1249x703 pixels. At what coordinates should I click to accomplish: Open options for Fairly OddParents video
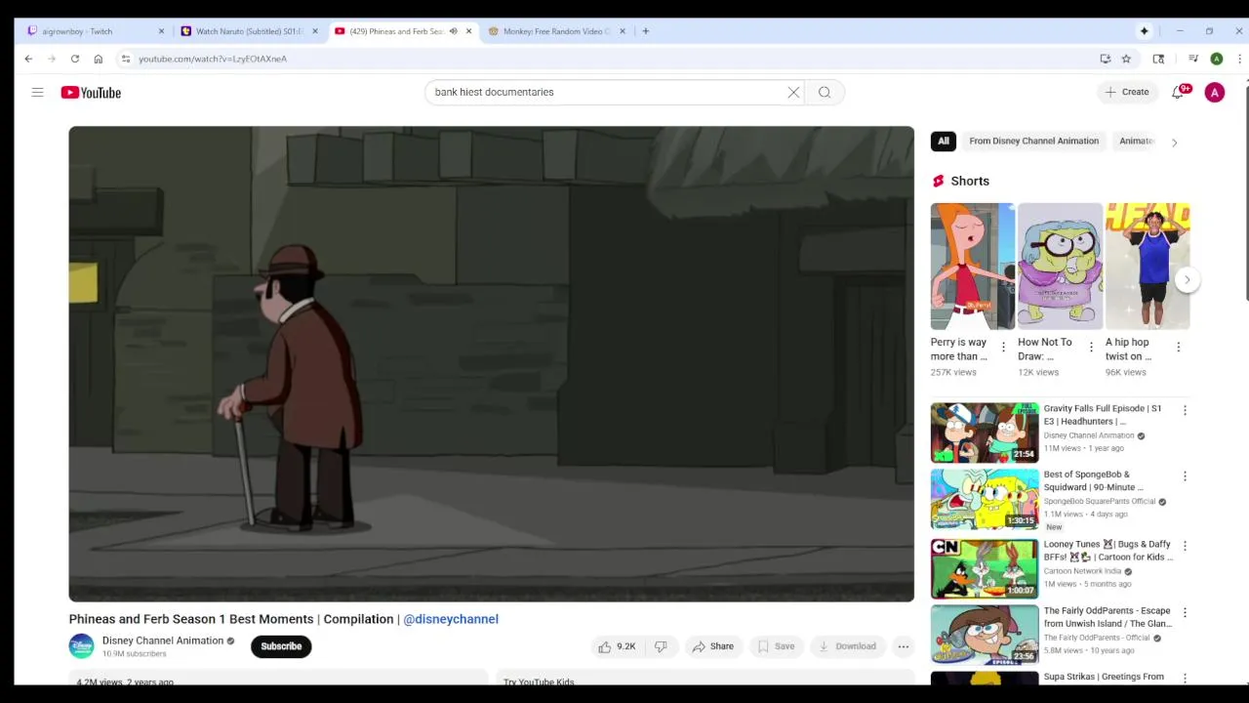coord(1185,612)
